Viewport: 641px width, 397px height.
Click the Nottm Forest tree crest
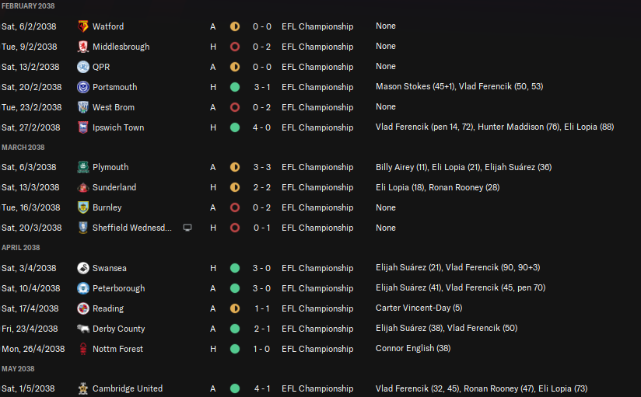coord(83,349)
